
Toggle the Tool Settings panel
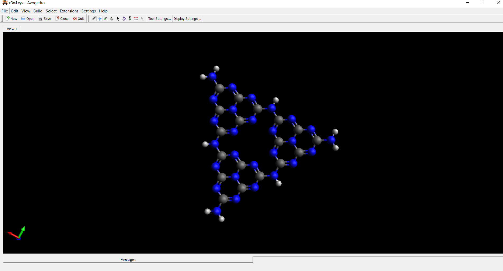[x=159, y=19]
